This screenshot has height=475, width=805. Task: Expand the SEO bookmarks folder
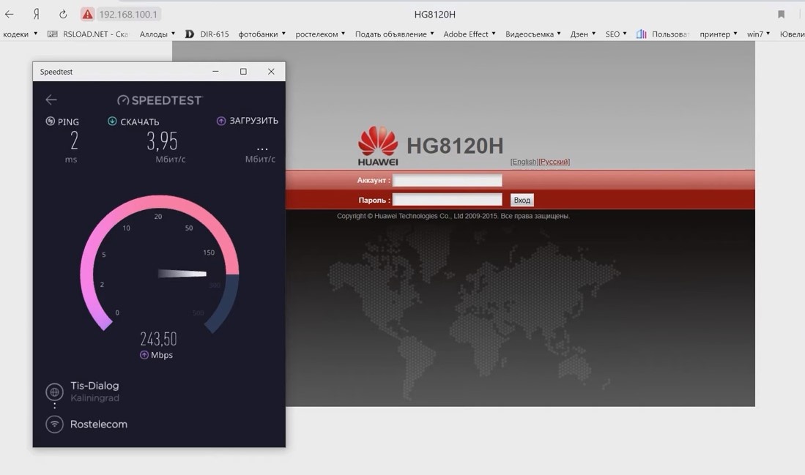616,34
